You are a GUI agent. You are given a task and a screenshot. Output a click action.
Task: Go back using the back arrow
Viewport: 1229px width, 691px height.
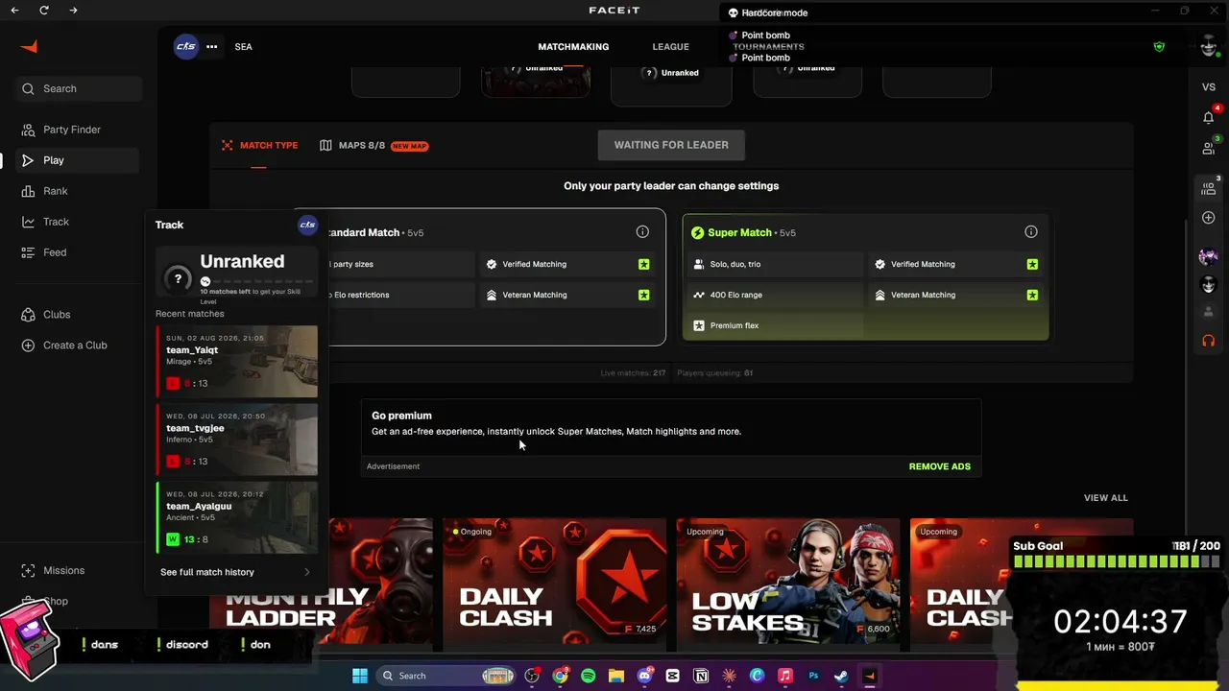(14, 10)
